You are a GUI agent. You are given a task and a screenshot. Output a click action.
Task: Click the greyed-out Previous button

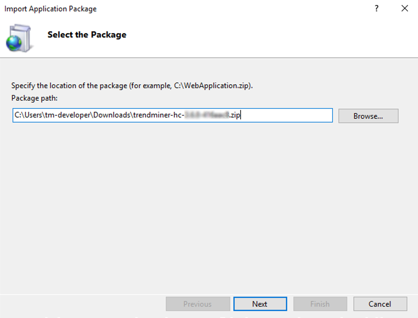pyautogui.click(x=198, y=304)
